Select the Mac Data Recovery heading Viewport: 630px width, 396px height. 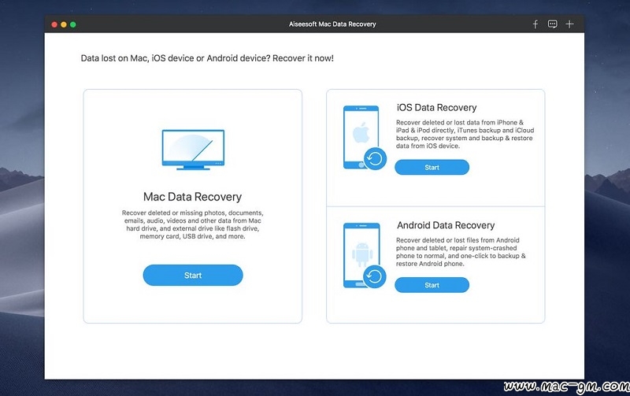tap(192, 197)
